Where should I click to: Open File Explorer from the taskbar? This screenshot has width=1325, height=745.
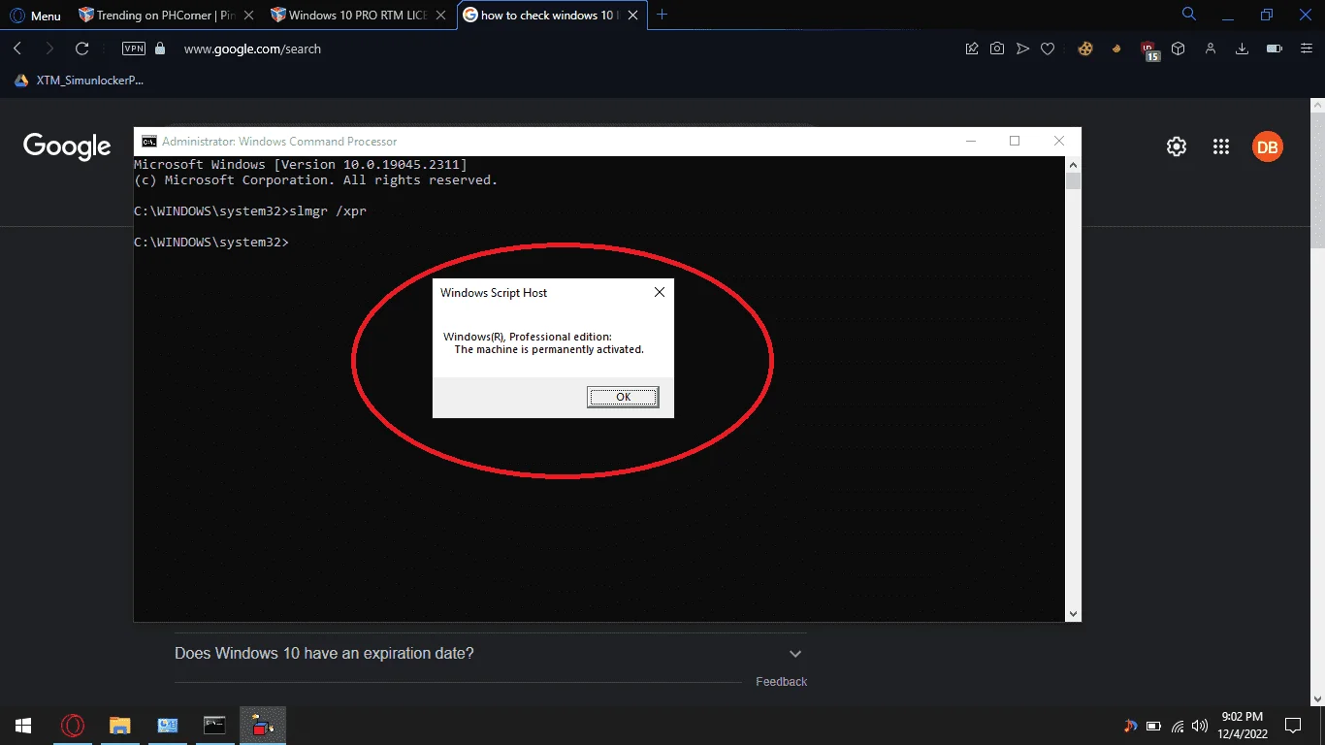coord(119,726)
